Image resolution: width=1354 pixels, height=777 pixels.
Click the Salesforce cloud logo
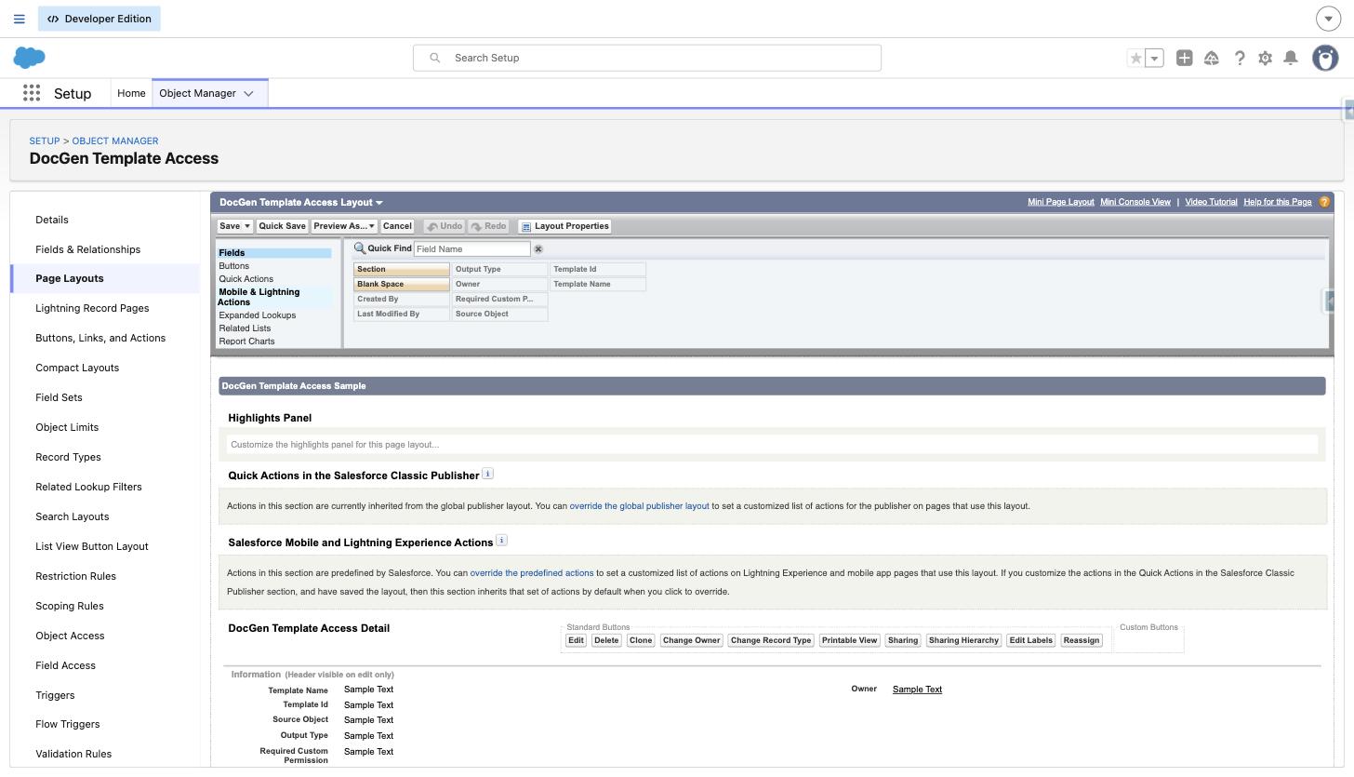click(x=30, y=58)
